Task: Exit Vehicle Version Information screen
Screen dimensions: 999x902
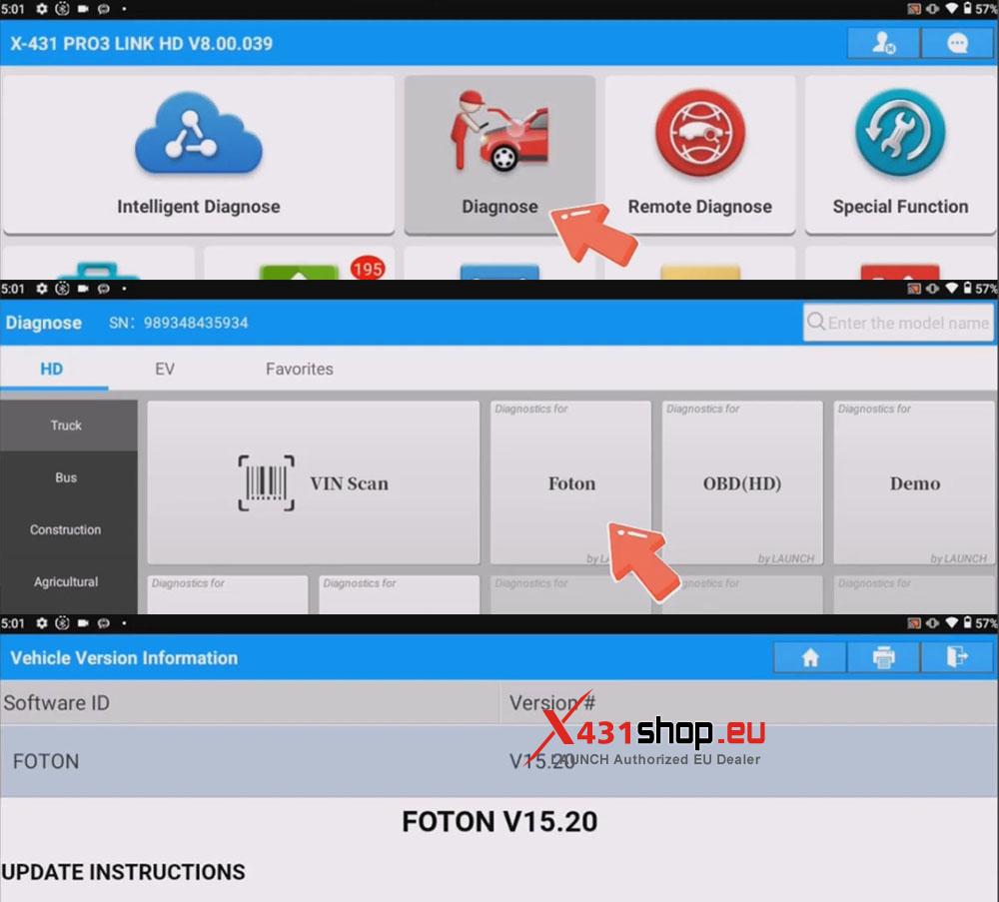Action: pyautogui.click(x=957, y=656)
